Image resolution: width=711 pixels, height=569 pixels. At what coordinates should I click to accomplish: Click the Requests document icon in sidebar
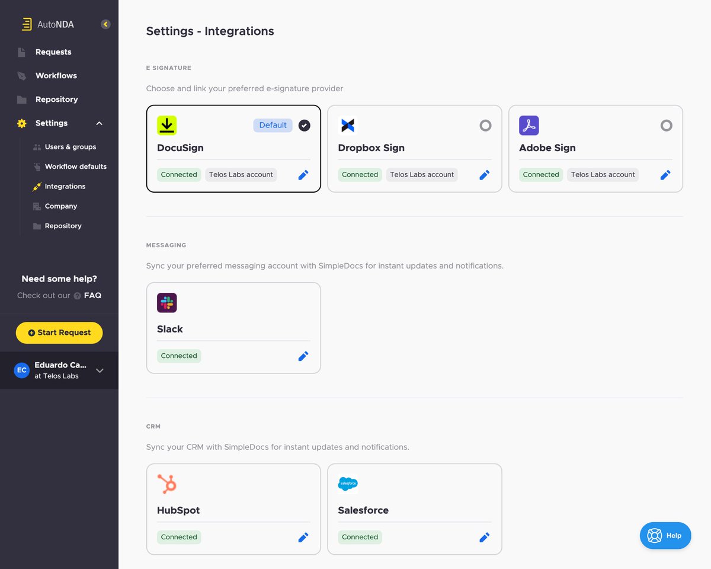tap(22, 52)
